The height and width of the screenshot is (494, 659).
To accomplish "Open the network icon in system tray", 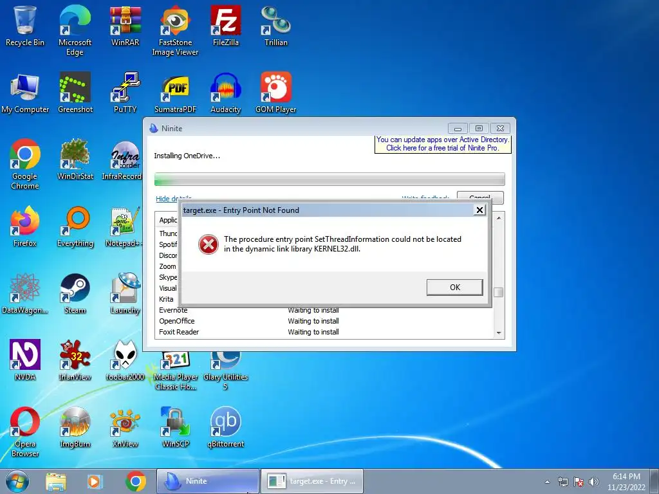I will pos(562,482).
